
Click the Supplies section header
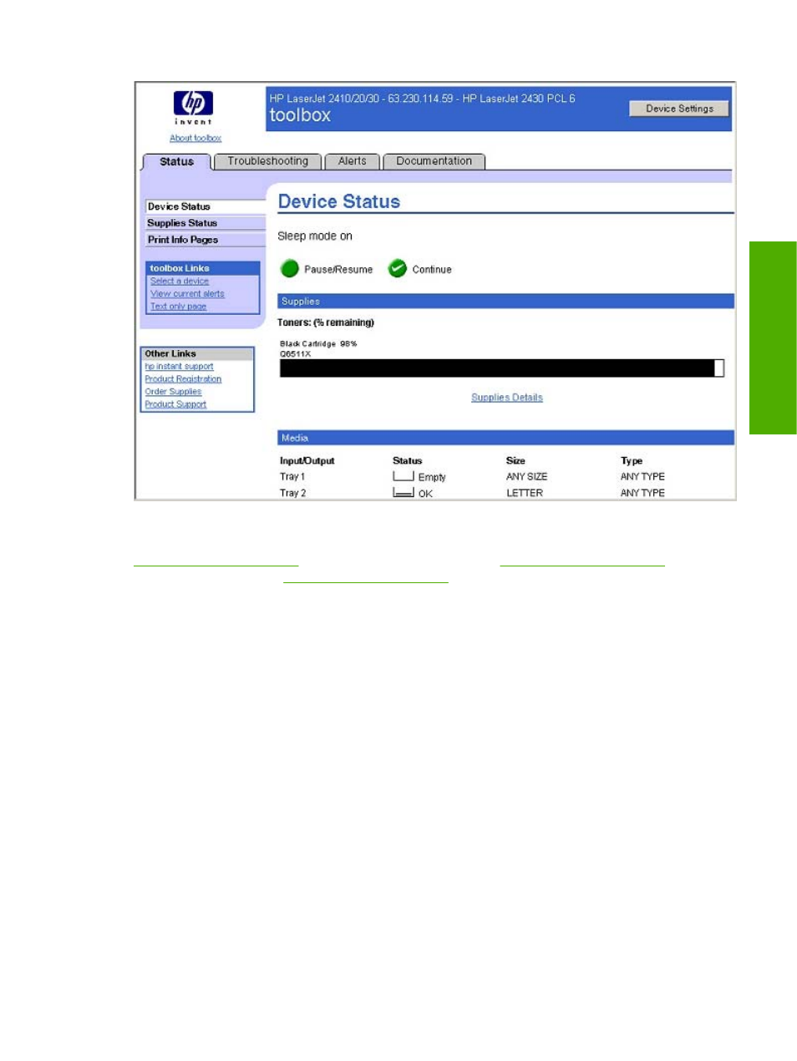click(x=505, y=302)
